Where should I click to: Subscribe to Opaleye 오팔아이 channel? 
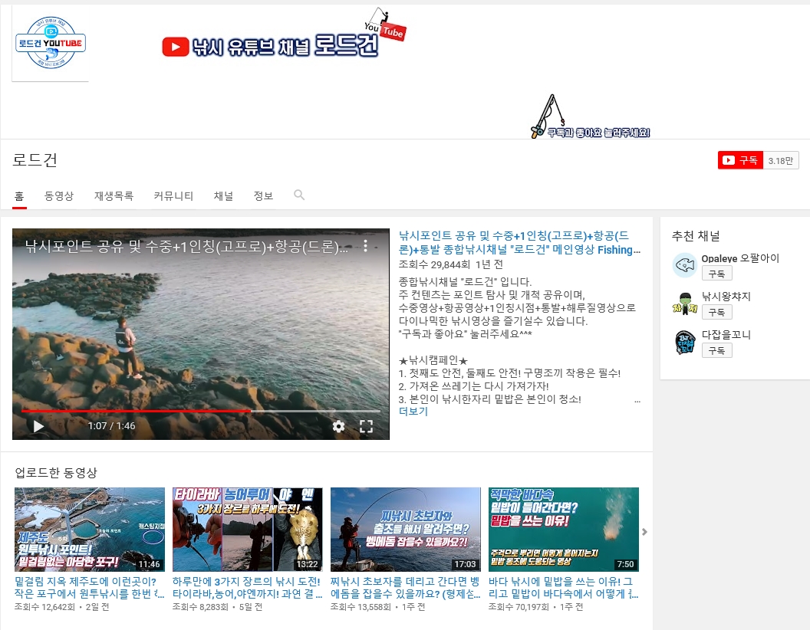pos(716,274)
